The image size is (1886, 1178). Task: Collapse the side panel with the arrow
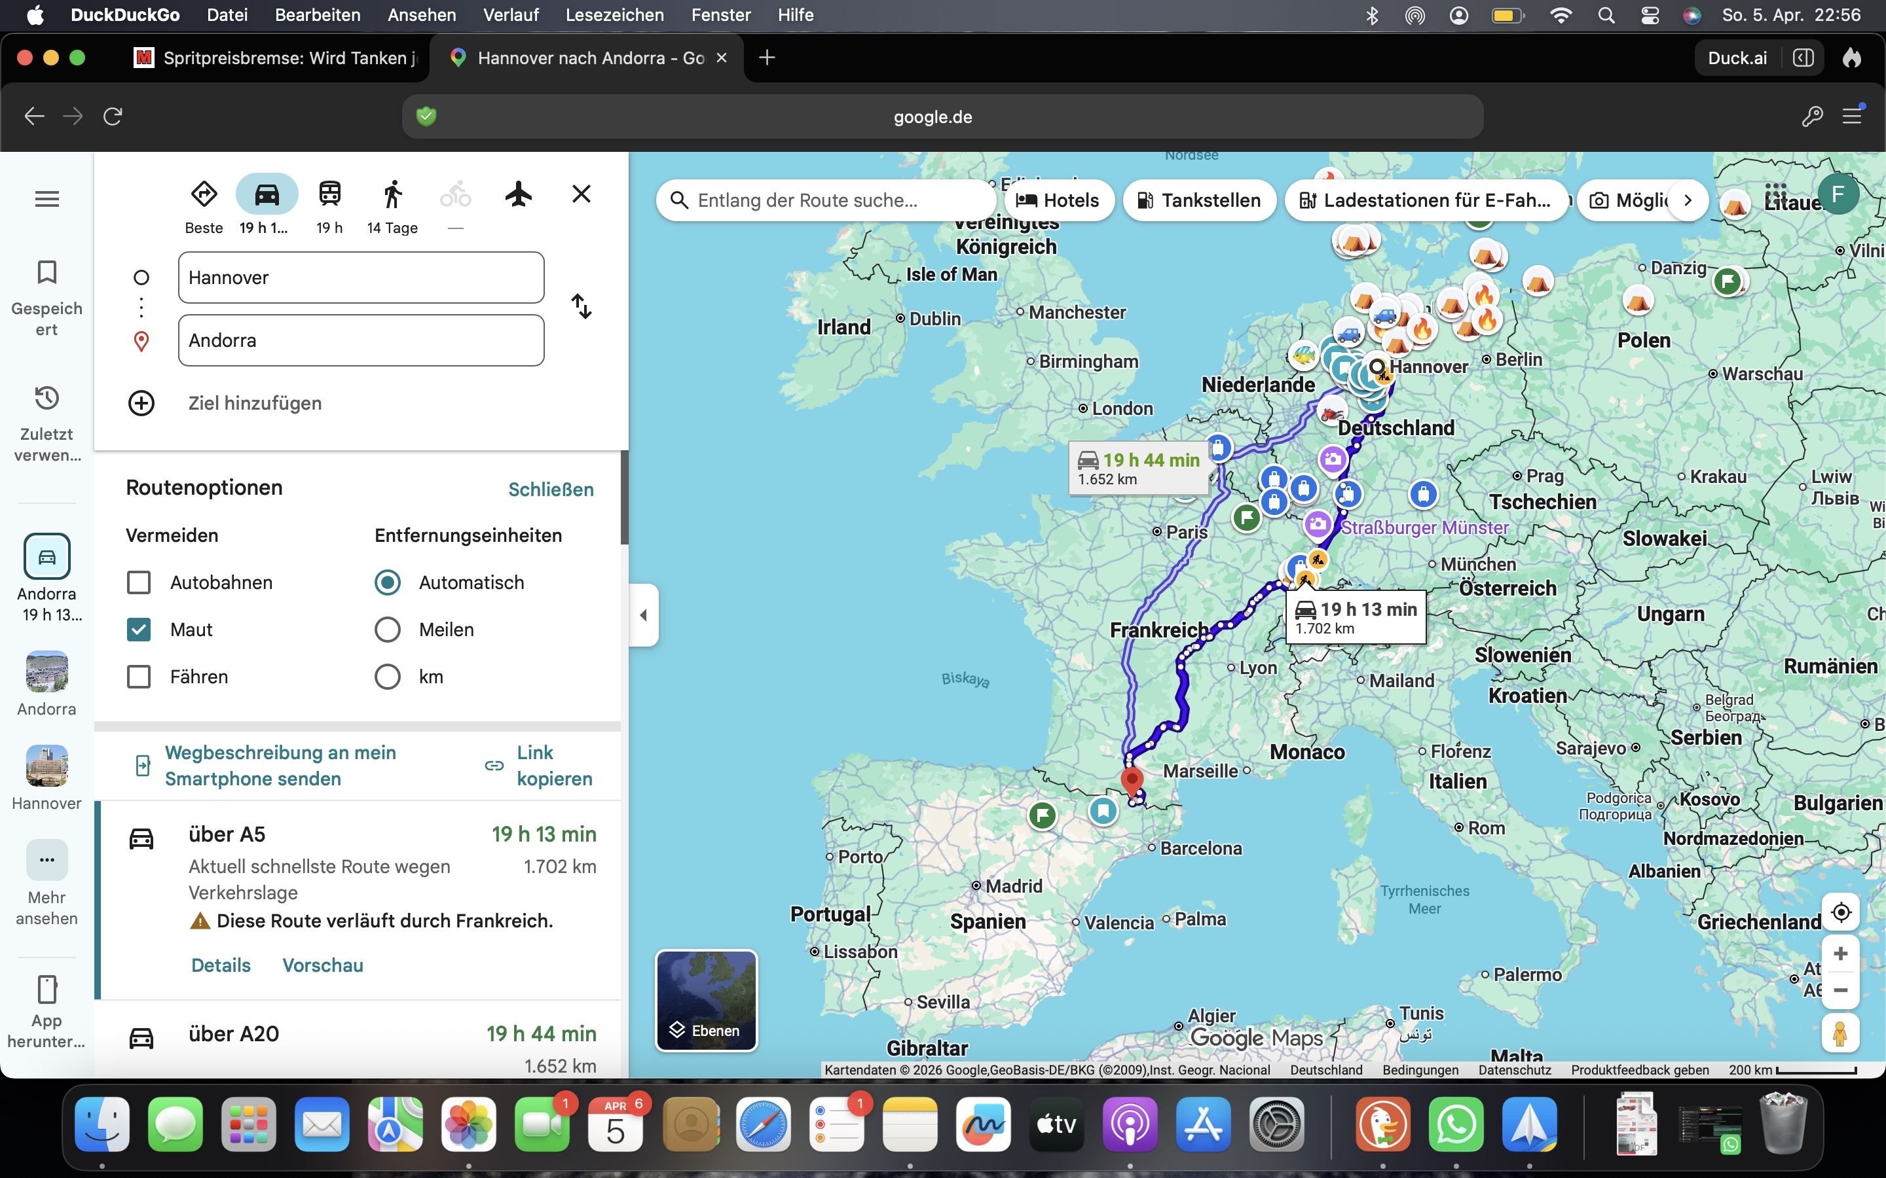point(643,615)
